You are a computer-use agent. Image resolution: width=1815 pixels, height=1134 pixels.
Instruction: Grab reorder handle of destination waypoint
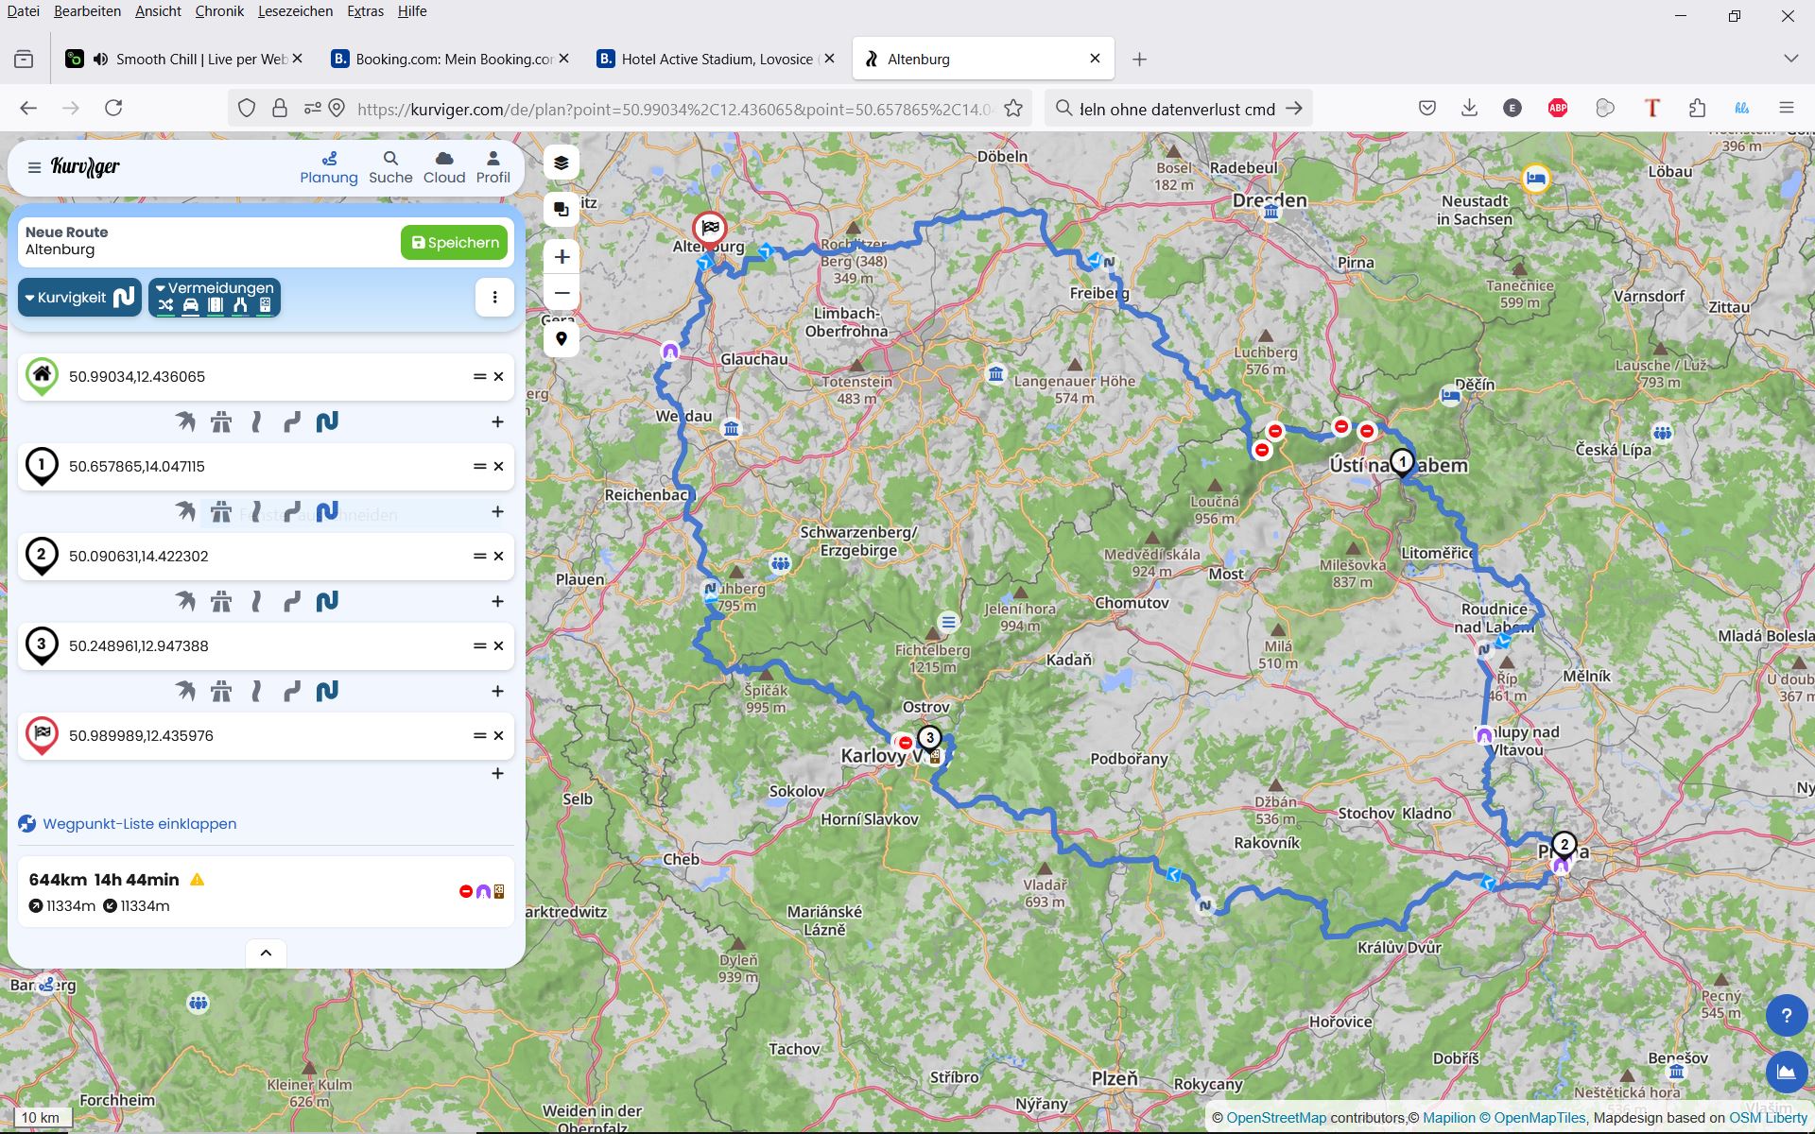click(479, 735)
